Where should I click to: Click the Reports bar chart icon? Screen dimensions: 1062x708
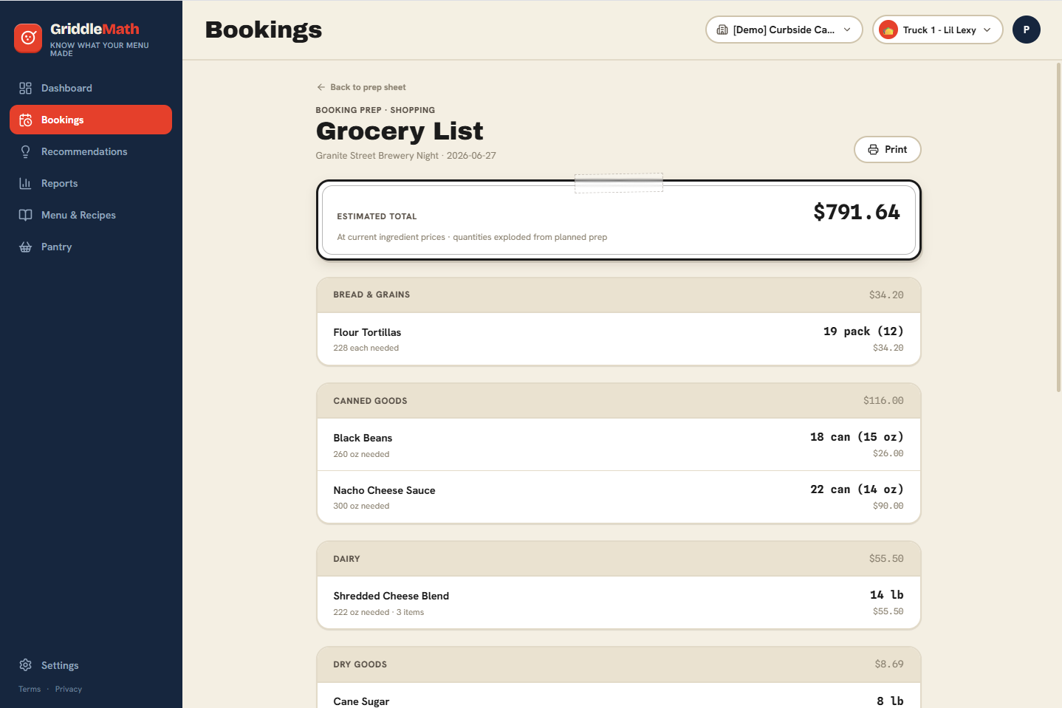click(25, 183)
